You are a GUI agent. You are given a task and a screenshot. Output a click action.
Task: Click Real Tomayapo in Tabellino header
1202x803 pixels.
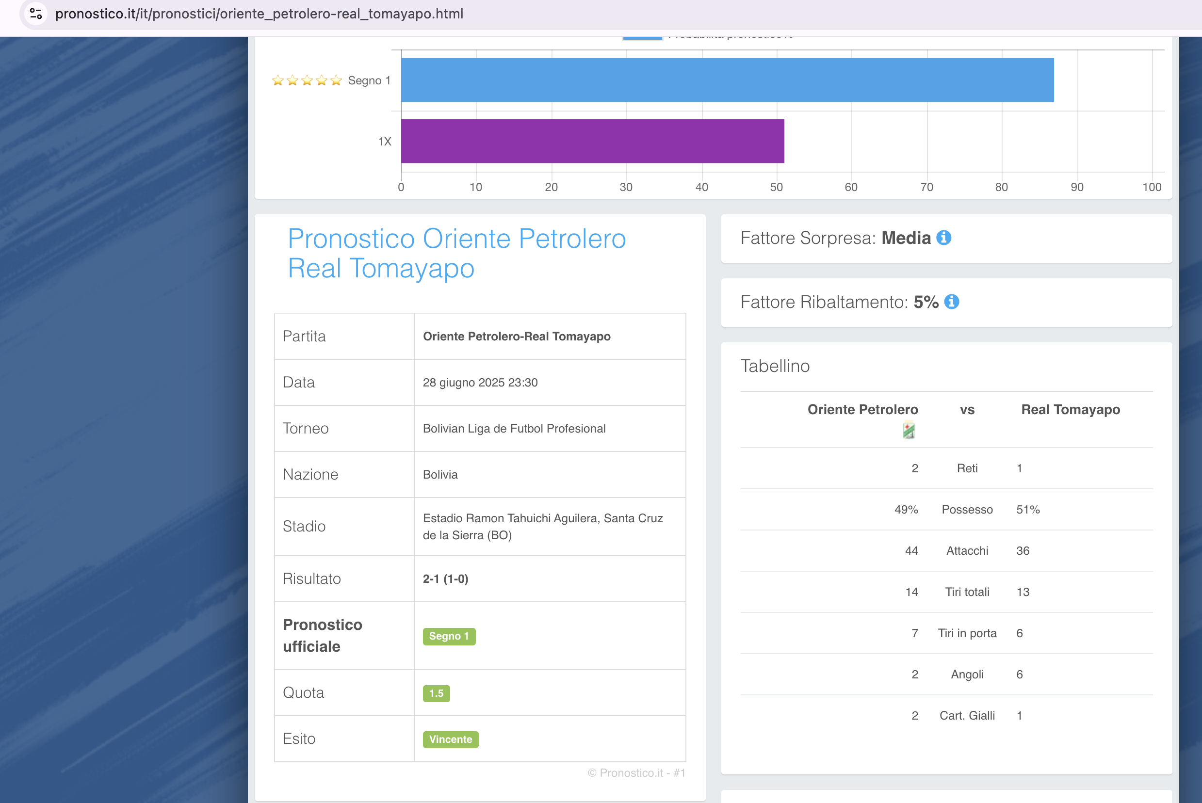(1071, 410)
